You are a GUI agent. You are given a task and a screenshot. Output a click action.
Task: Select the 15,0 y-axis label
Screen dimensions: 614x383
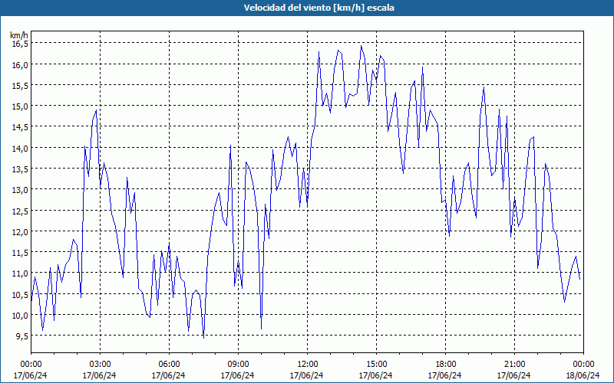20,106
